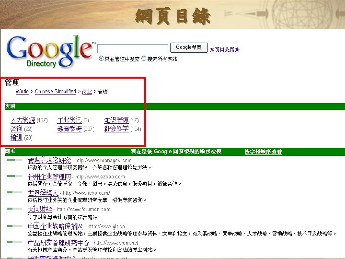Open the result linking to forumcn.com
Image resolution: width=345 pixels, height=259 pixels.
pos(40,209)
